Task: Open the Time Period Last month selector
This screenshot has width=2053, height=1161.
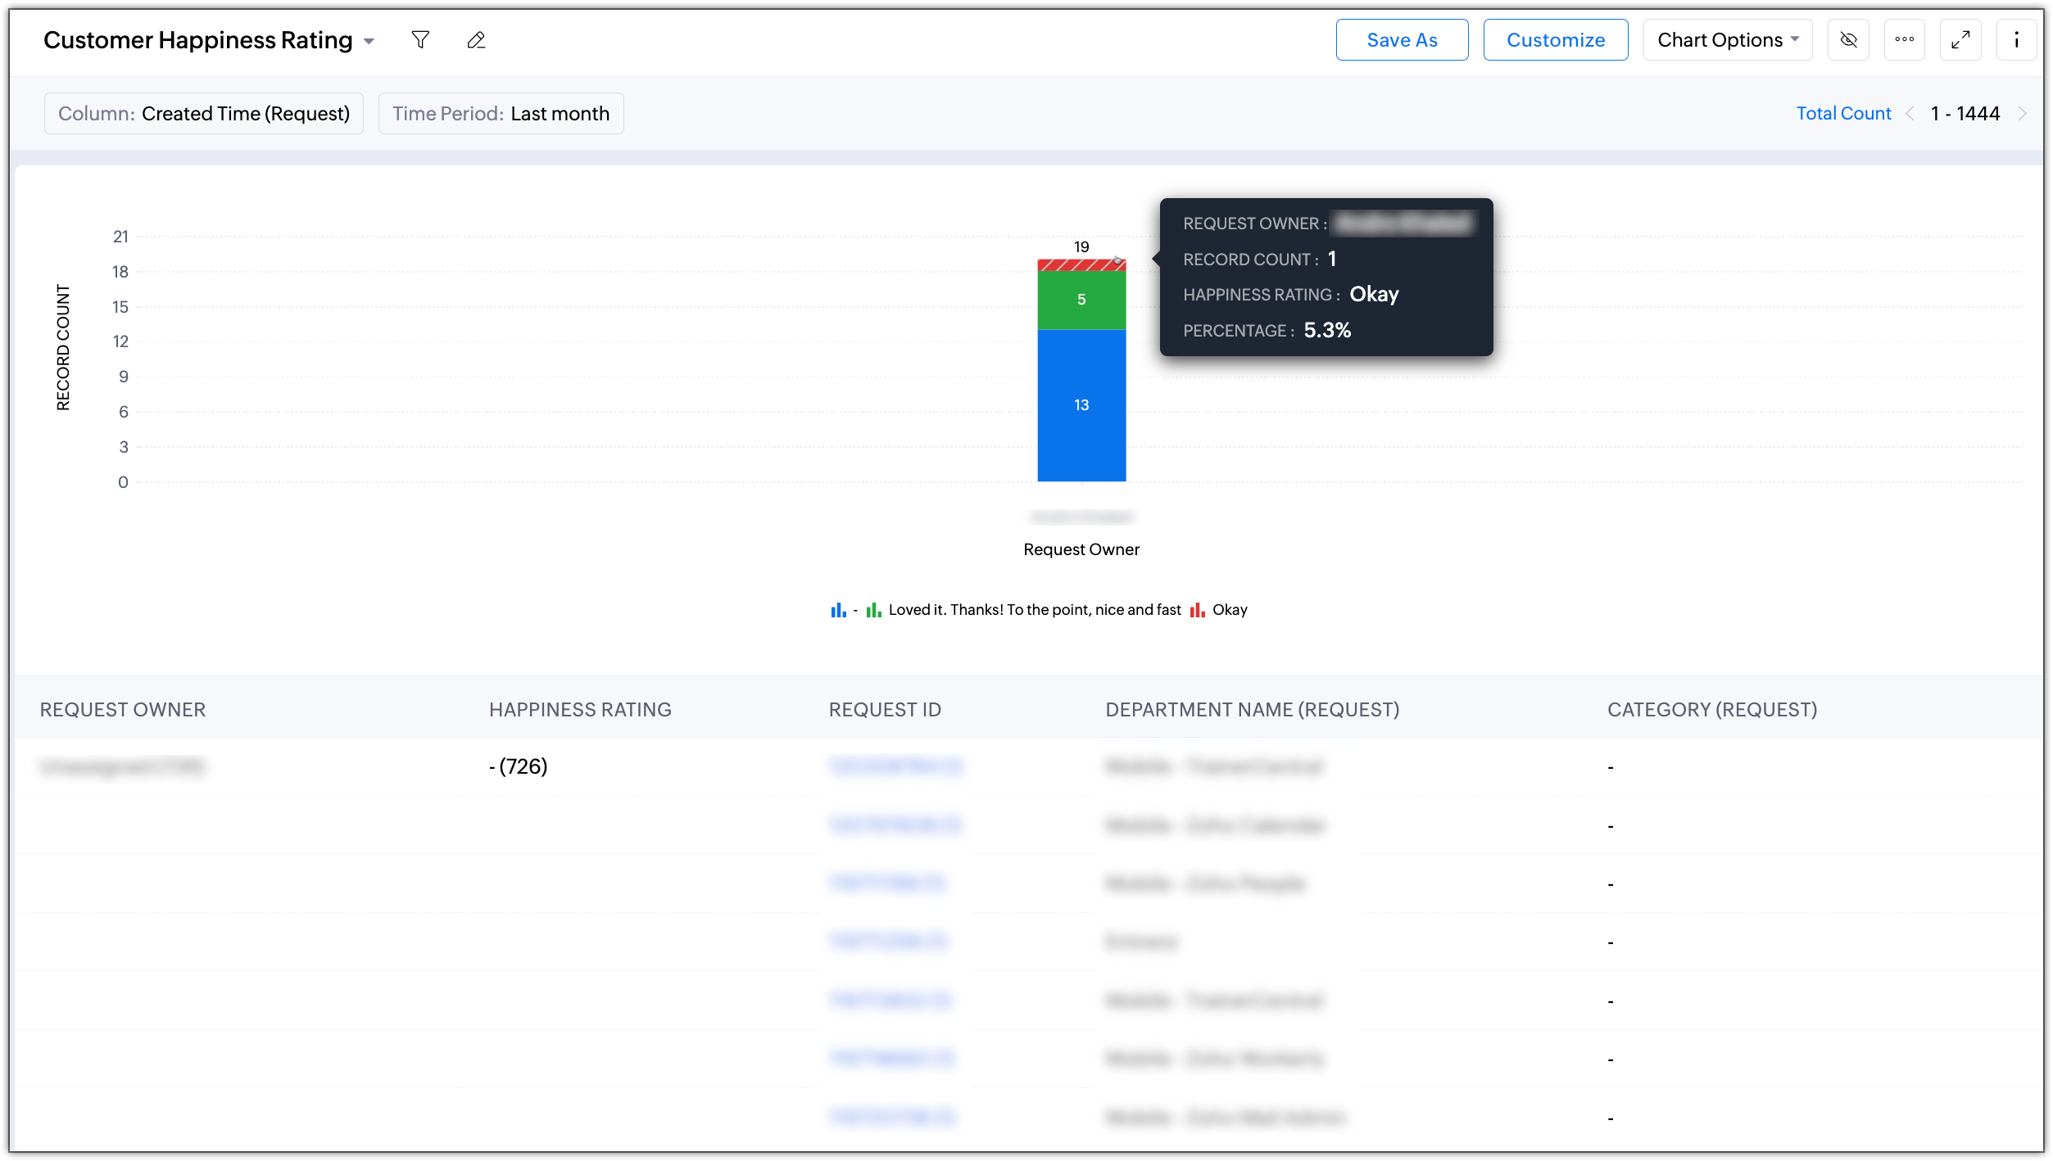Action: coord(501,114)
